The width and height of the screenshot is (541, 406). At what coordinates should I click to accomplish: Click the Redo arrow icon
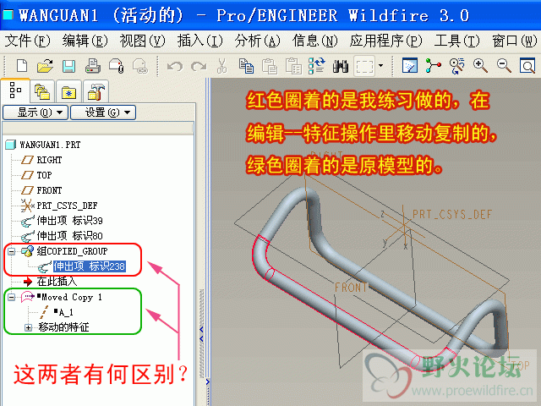point(199,66)
